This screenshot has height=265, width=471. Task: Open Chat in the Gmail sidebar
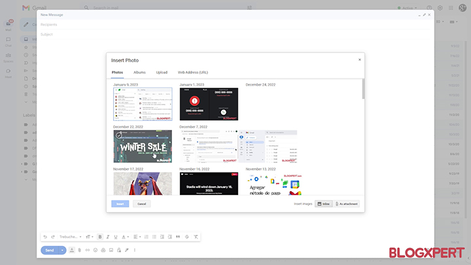tap(9, 42)
